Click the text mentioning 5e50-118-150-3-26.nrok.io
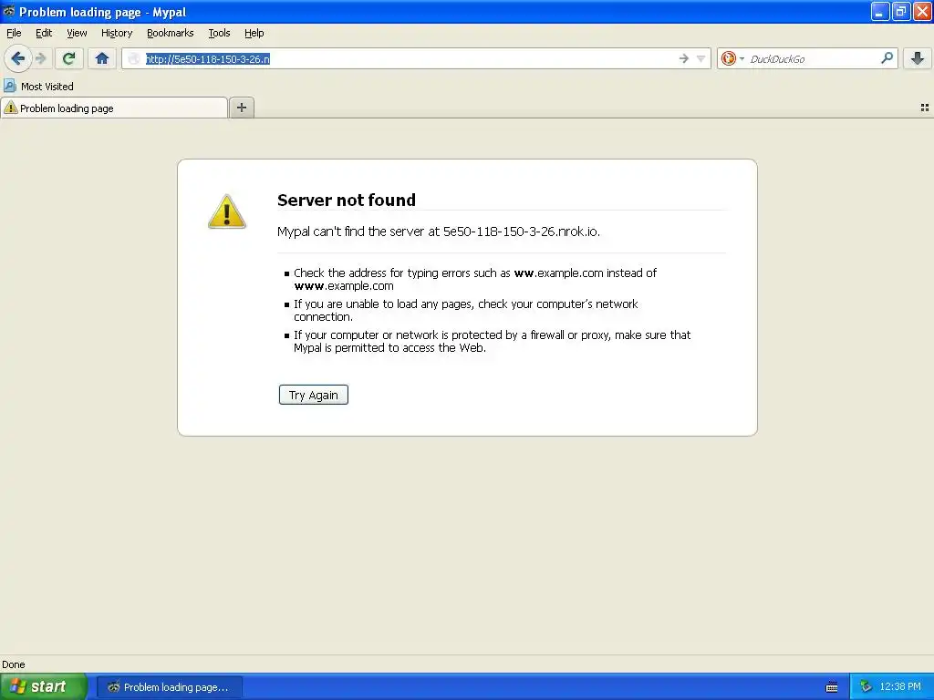934x700 pixels. [x=439, y=232]
